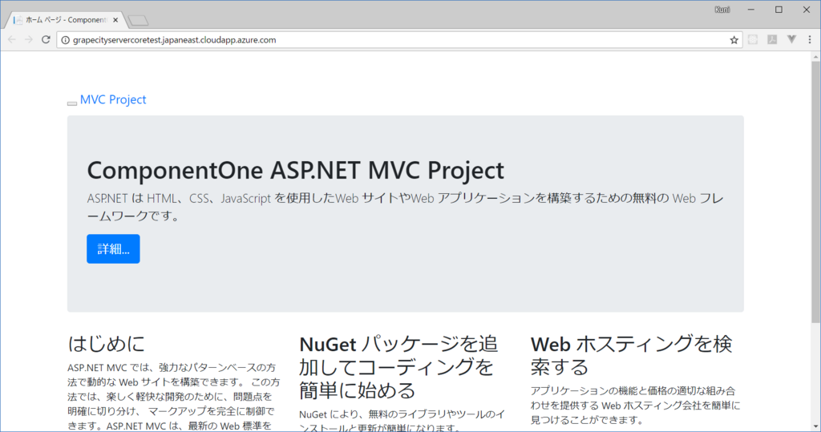Maximize the browser window

779,10
